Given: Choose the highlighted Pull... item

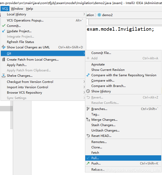Looking at the screenshot, I should click(123, 158).
